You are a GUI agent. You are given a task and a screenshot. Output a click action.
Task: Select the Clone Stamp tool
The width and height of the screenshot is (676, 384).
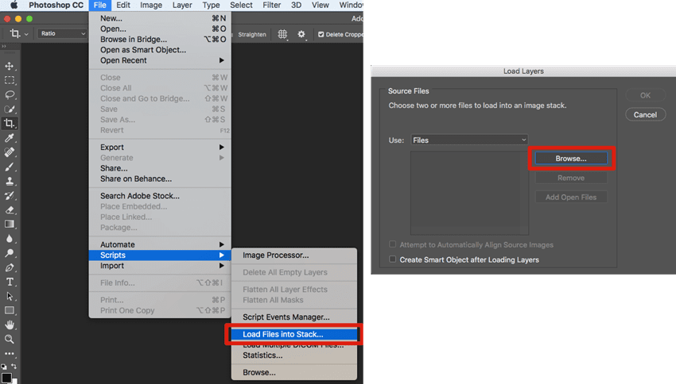[x=9, y=181]
